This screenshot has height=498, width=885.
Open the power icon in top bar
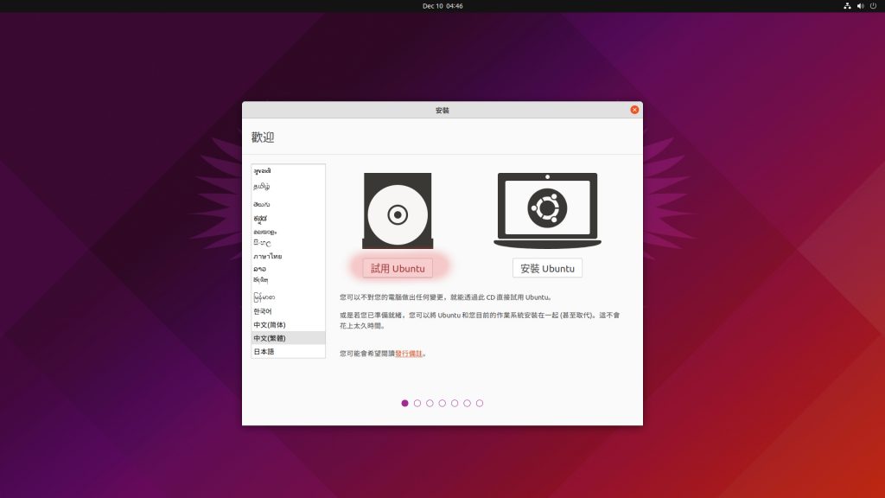click(x=873, y=6)
